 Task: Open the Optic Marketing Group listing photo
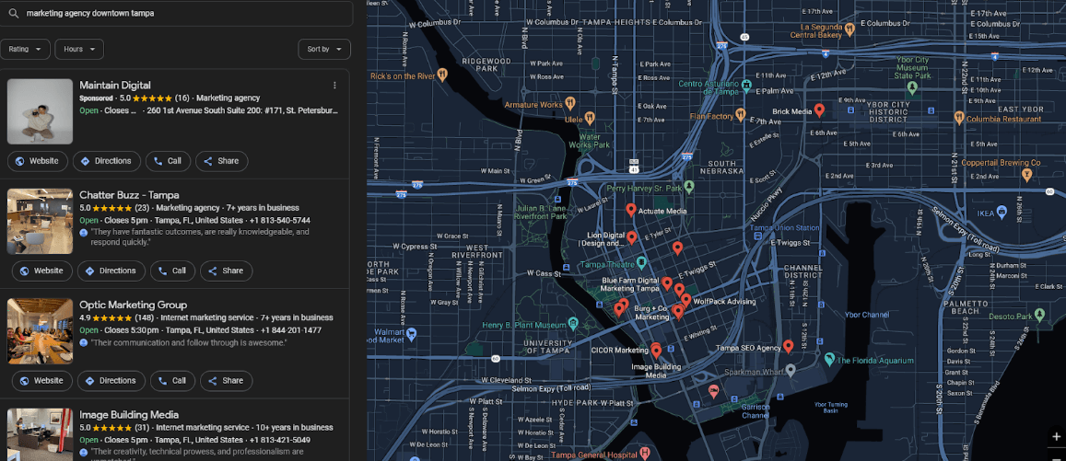click(41, 331)
